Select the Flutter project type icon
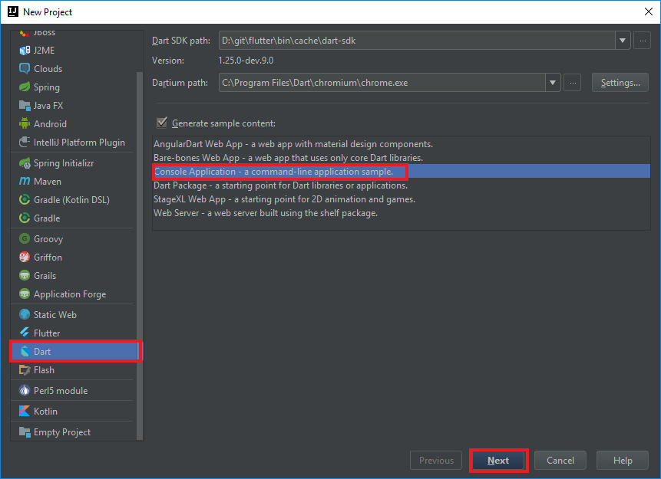661x479 pixels. click(25, 333)
